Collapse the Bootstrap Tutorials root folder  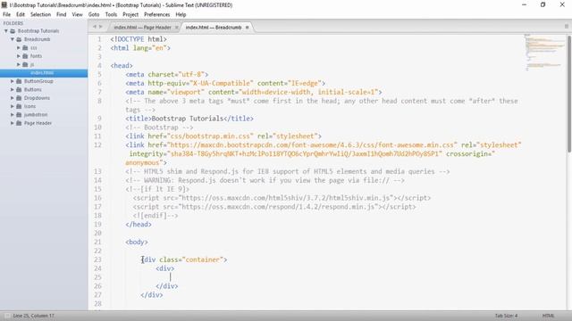[6, 31]
